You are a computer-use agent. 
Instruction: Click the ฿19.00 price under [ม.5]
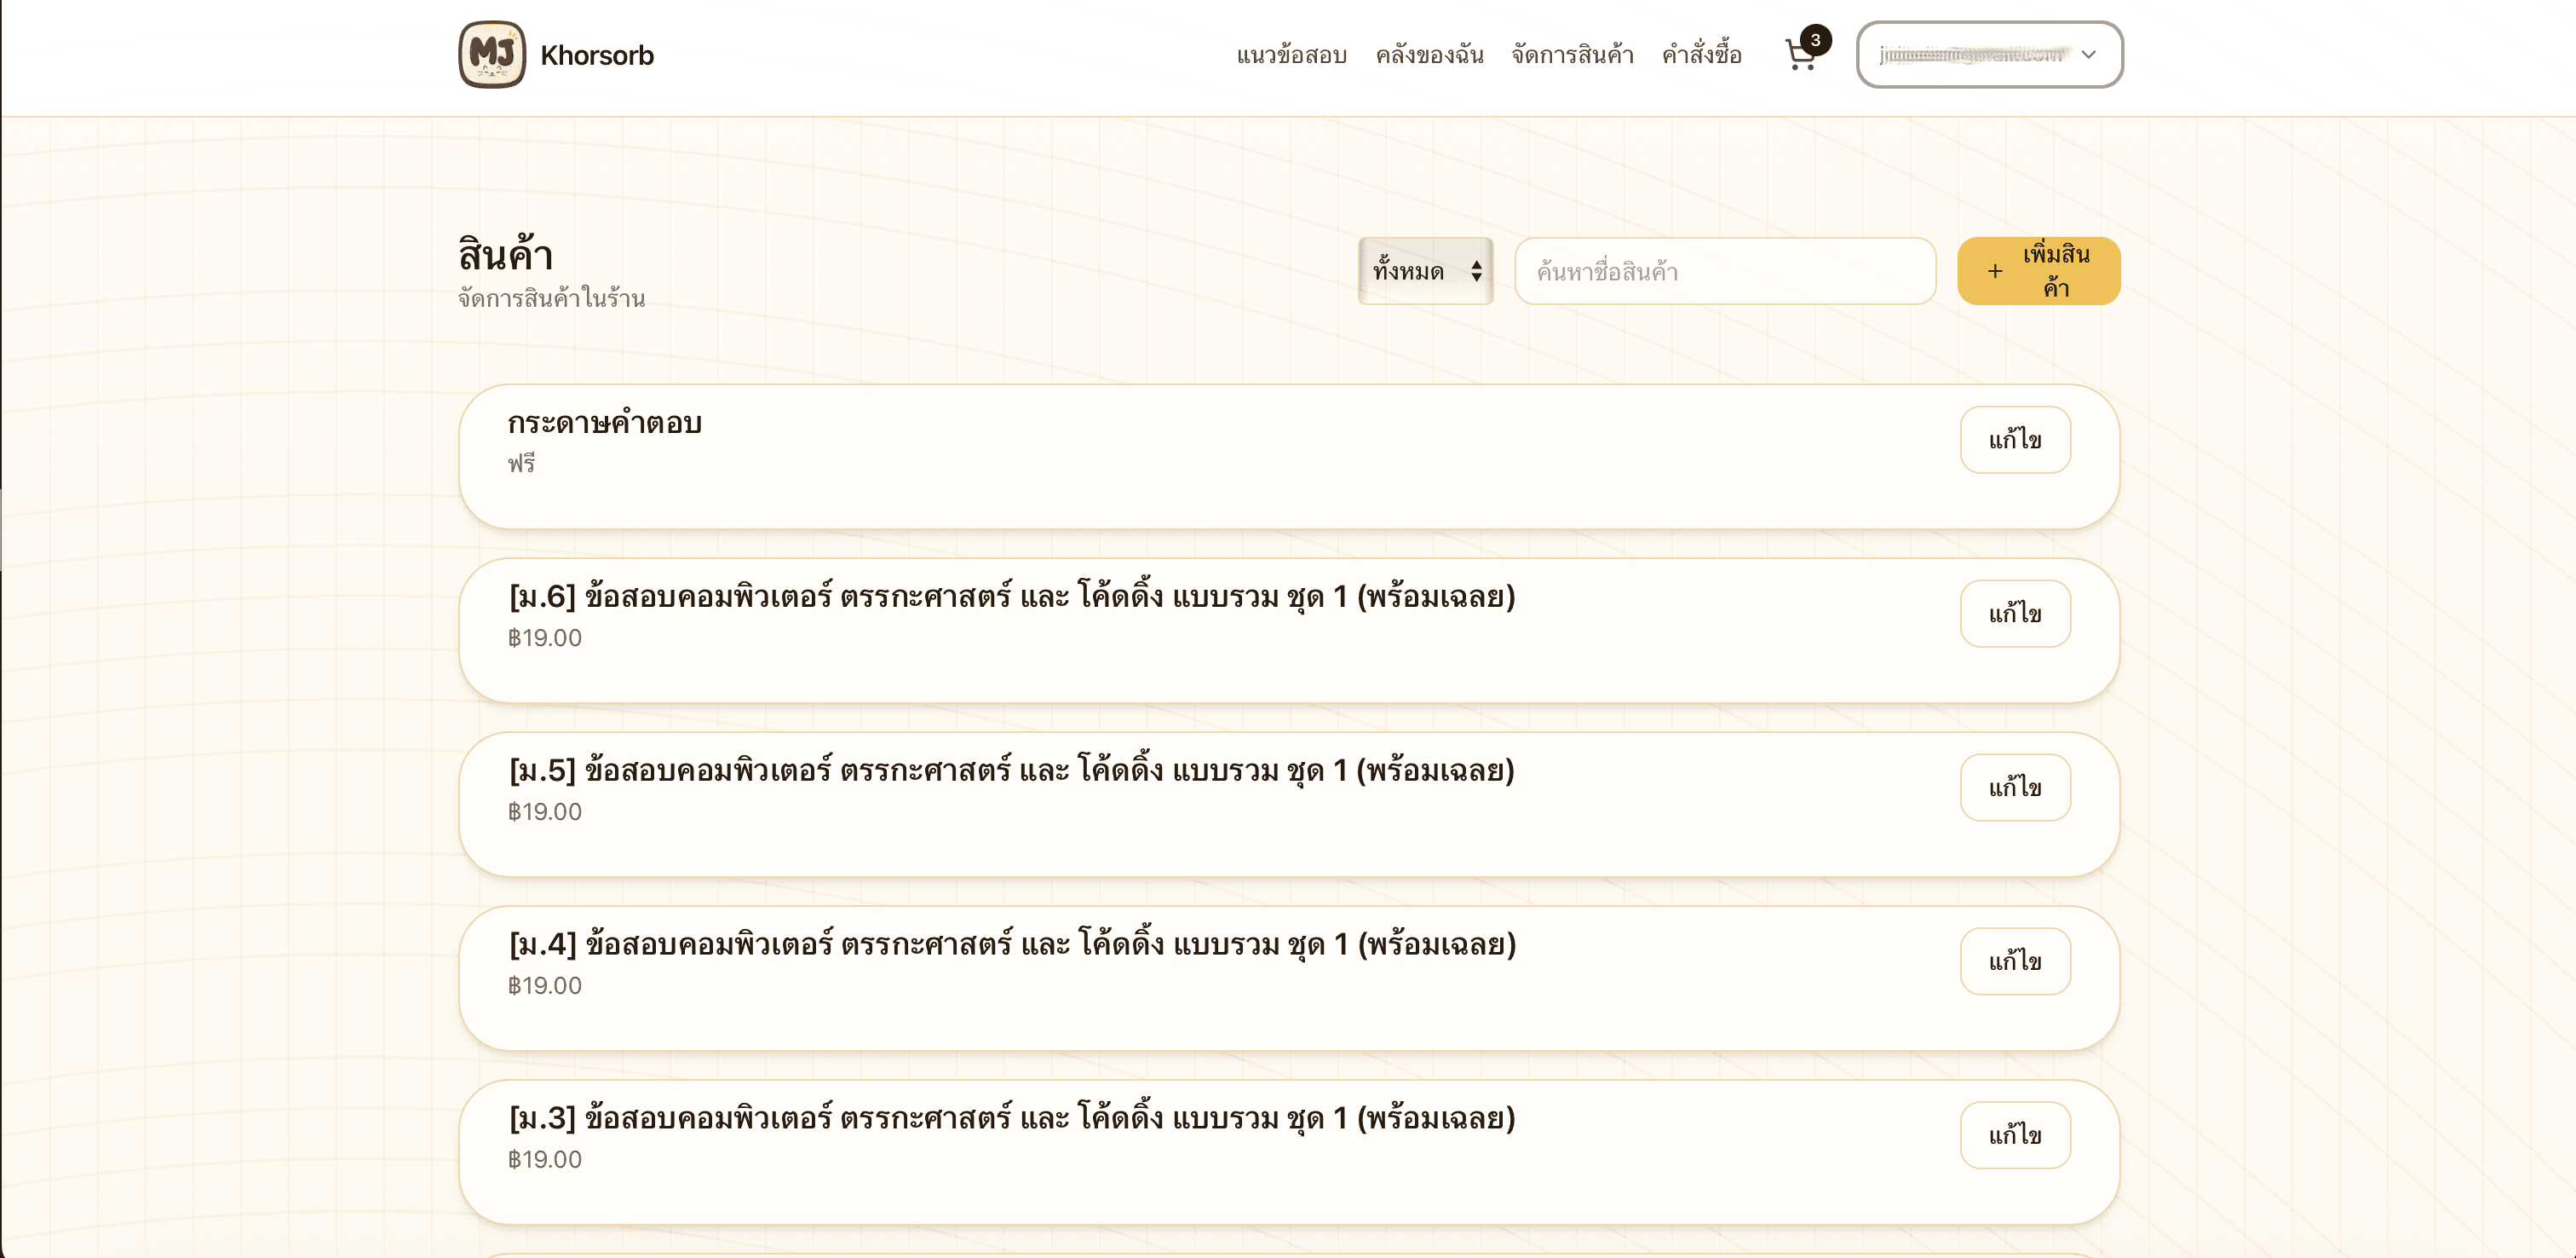[544, 811]
